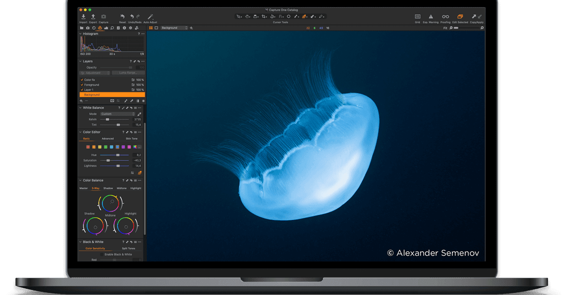Open the Details magnifier tool tab
Image resolution: width=563 pixels, height=295 pixels.
112,28
